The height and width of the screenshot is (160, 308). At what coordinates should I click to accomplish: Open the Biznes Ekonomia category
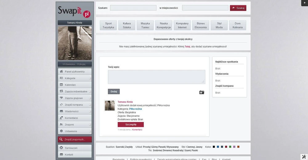click(201, 25)
